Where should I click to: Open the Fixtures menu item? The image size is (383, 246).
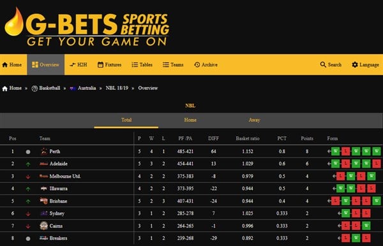click(109, 64)
